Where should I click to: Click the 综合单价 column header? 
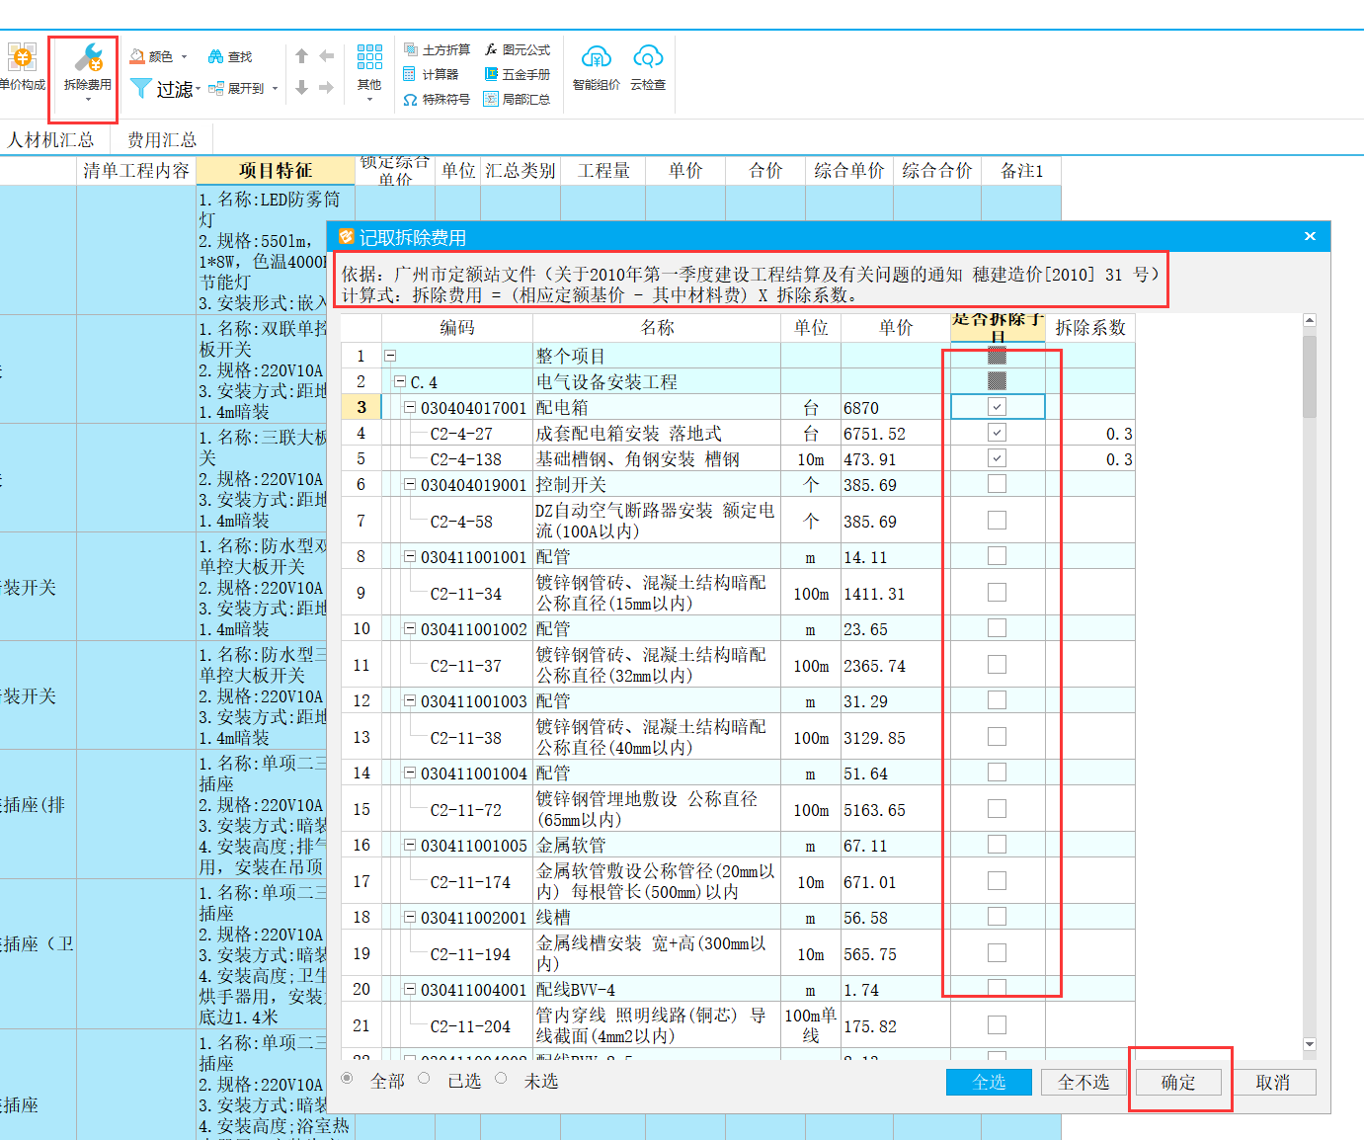pos(849,171)
